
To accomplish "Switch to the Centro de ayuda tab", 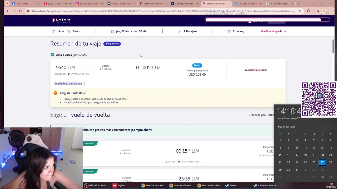I will (153, 4).
